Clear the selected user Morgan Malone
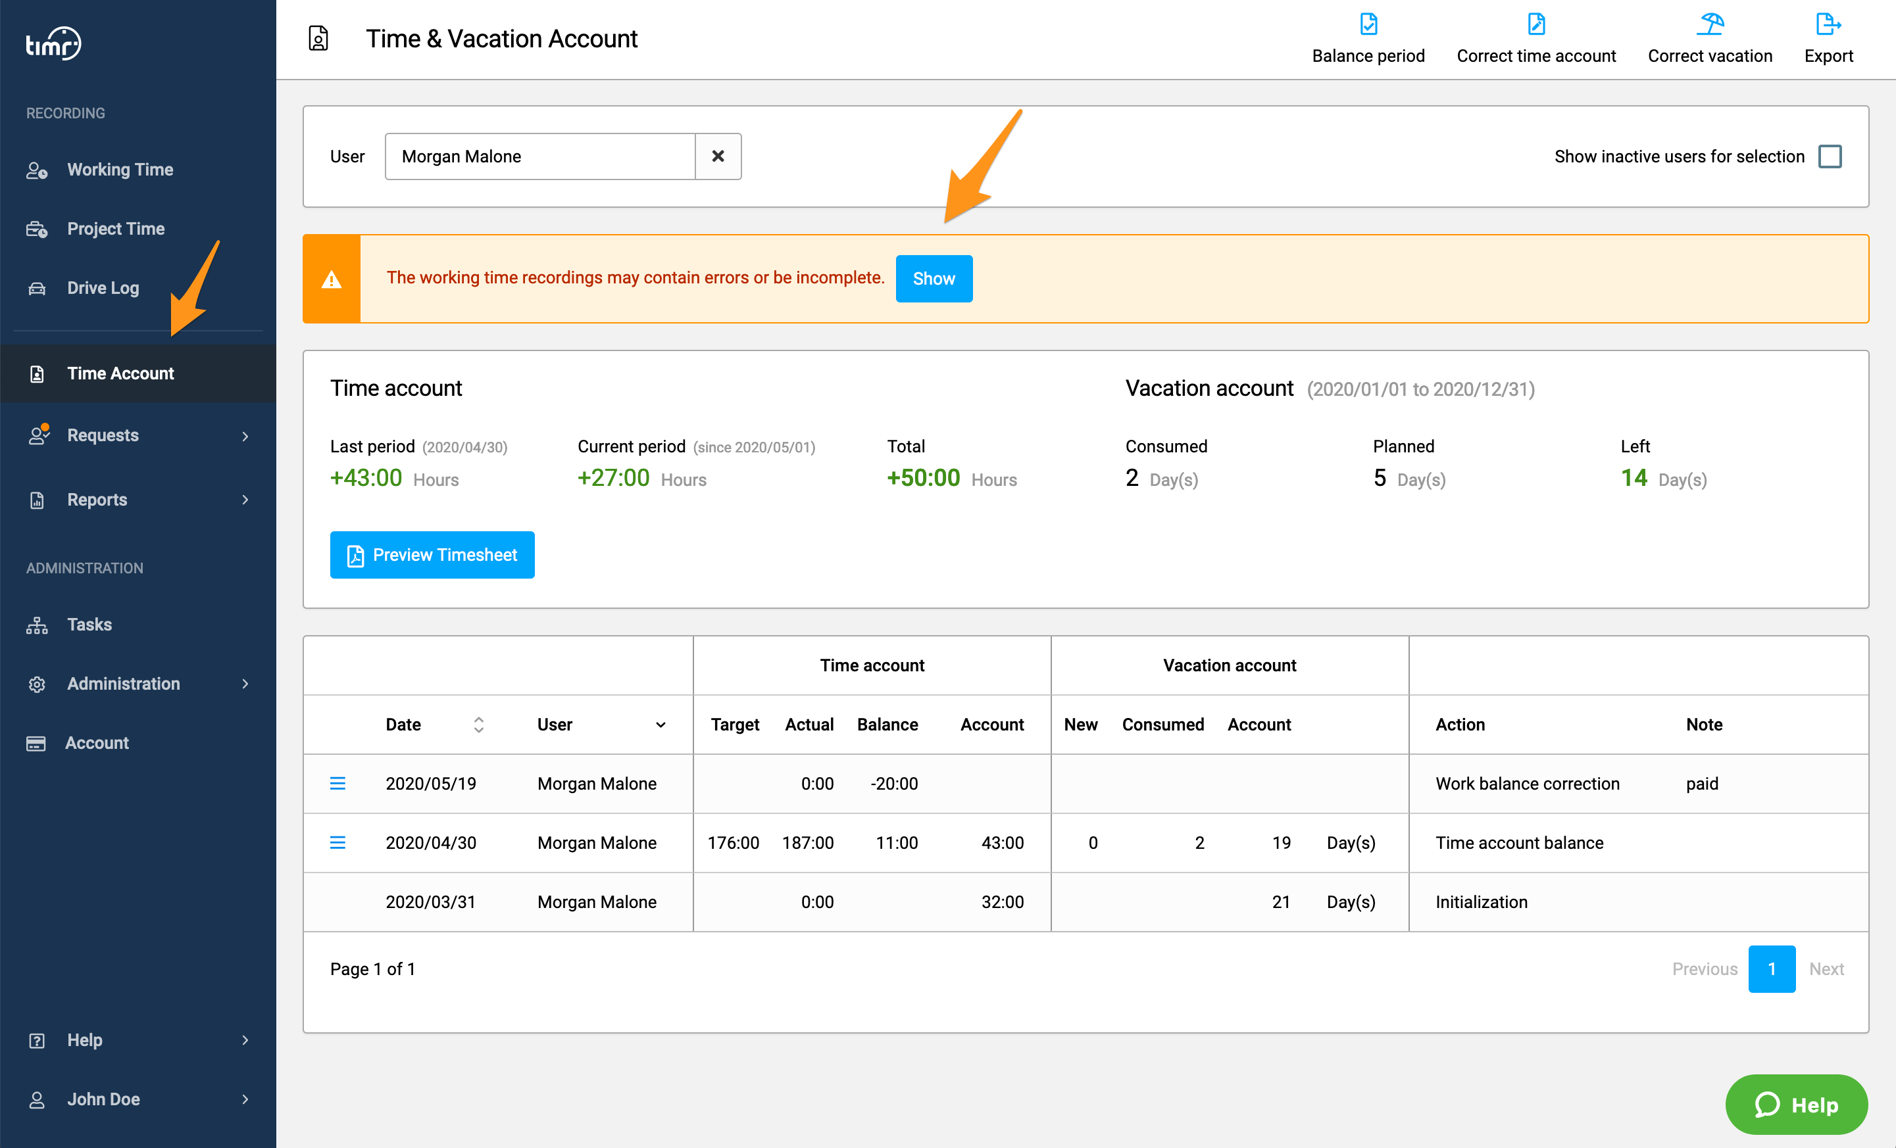This screenshot has width=1896, height=1148. [x=718, y=156]
